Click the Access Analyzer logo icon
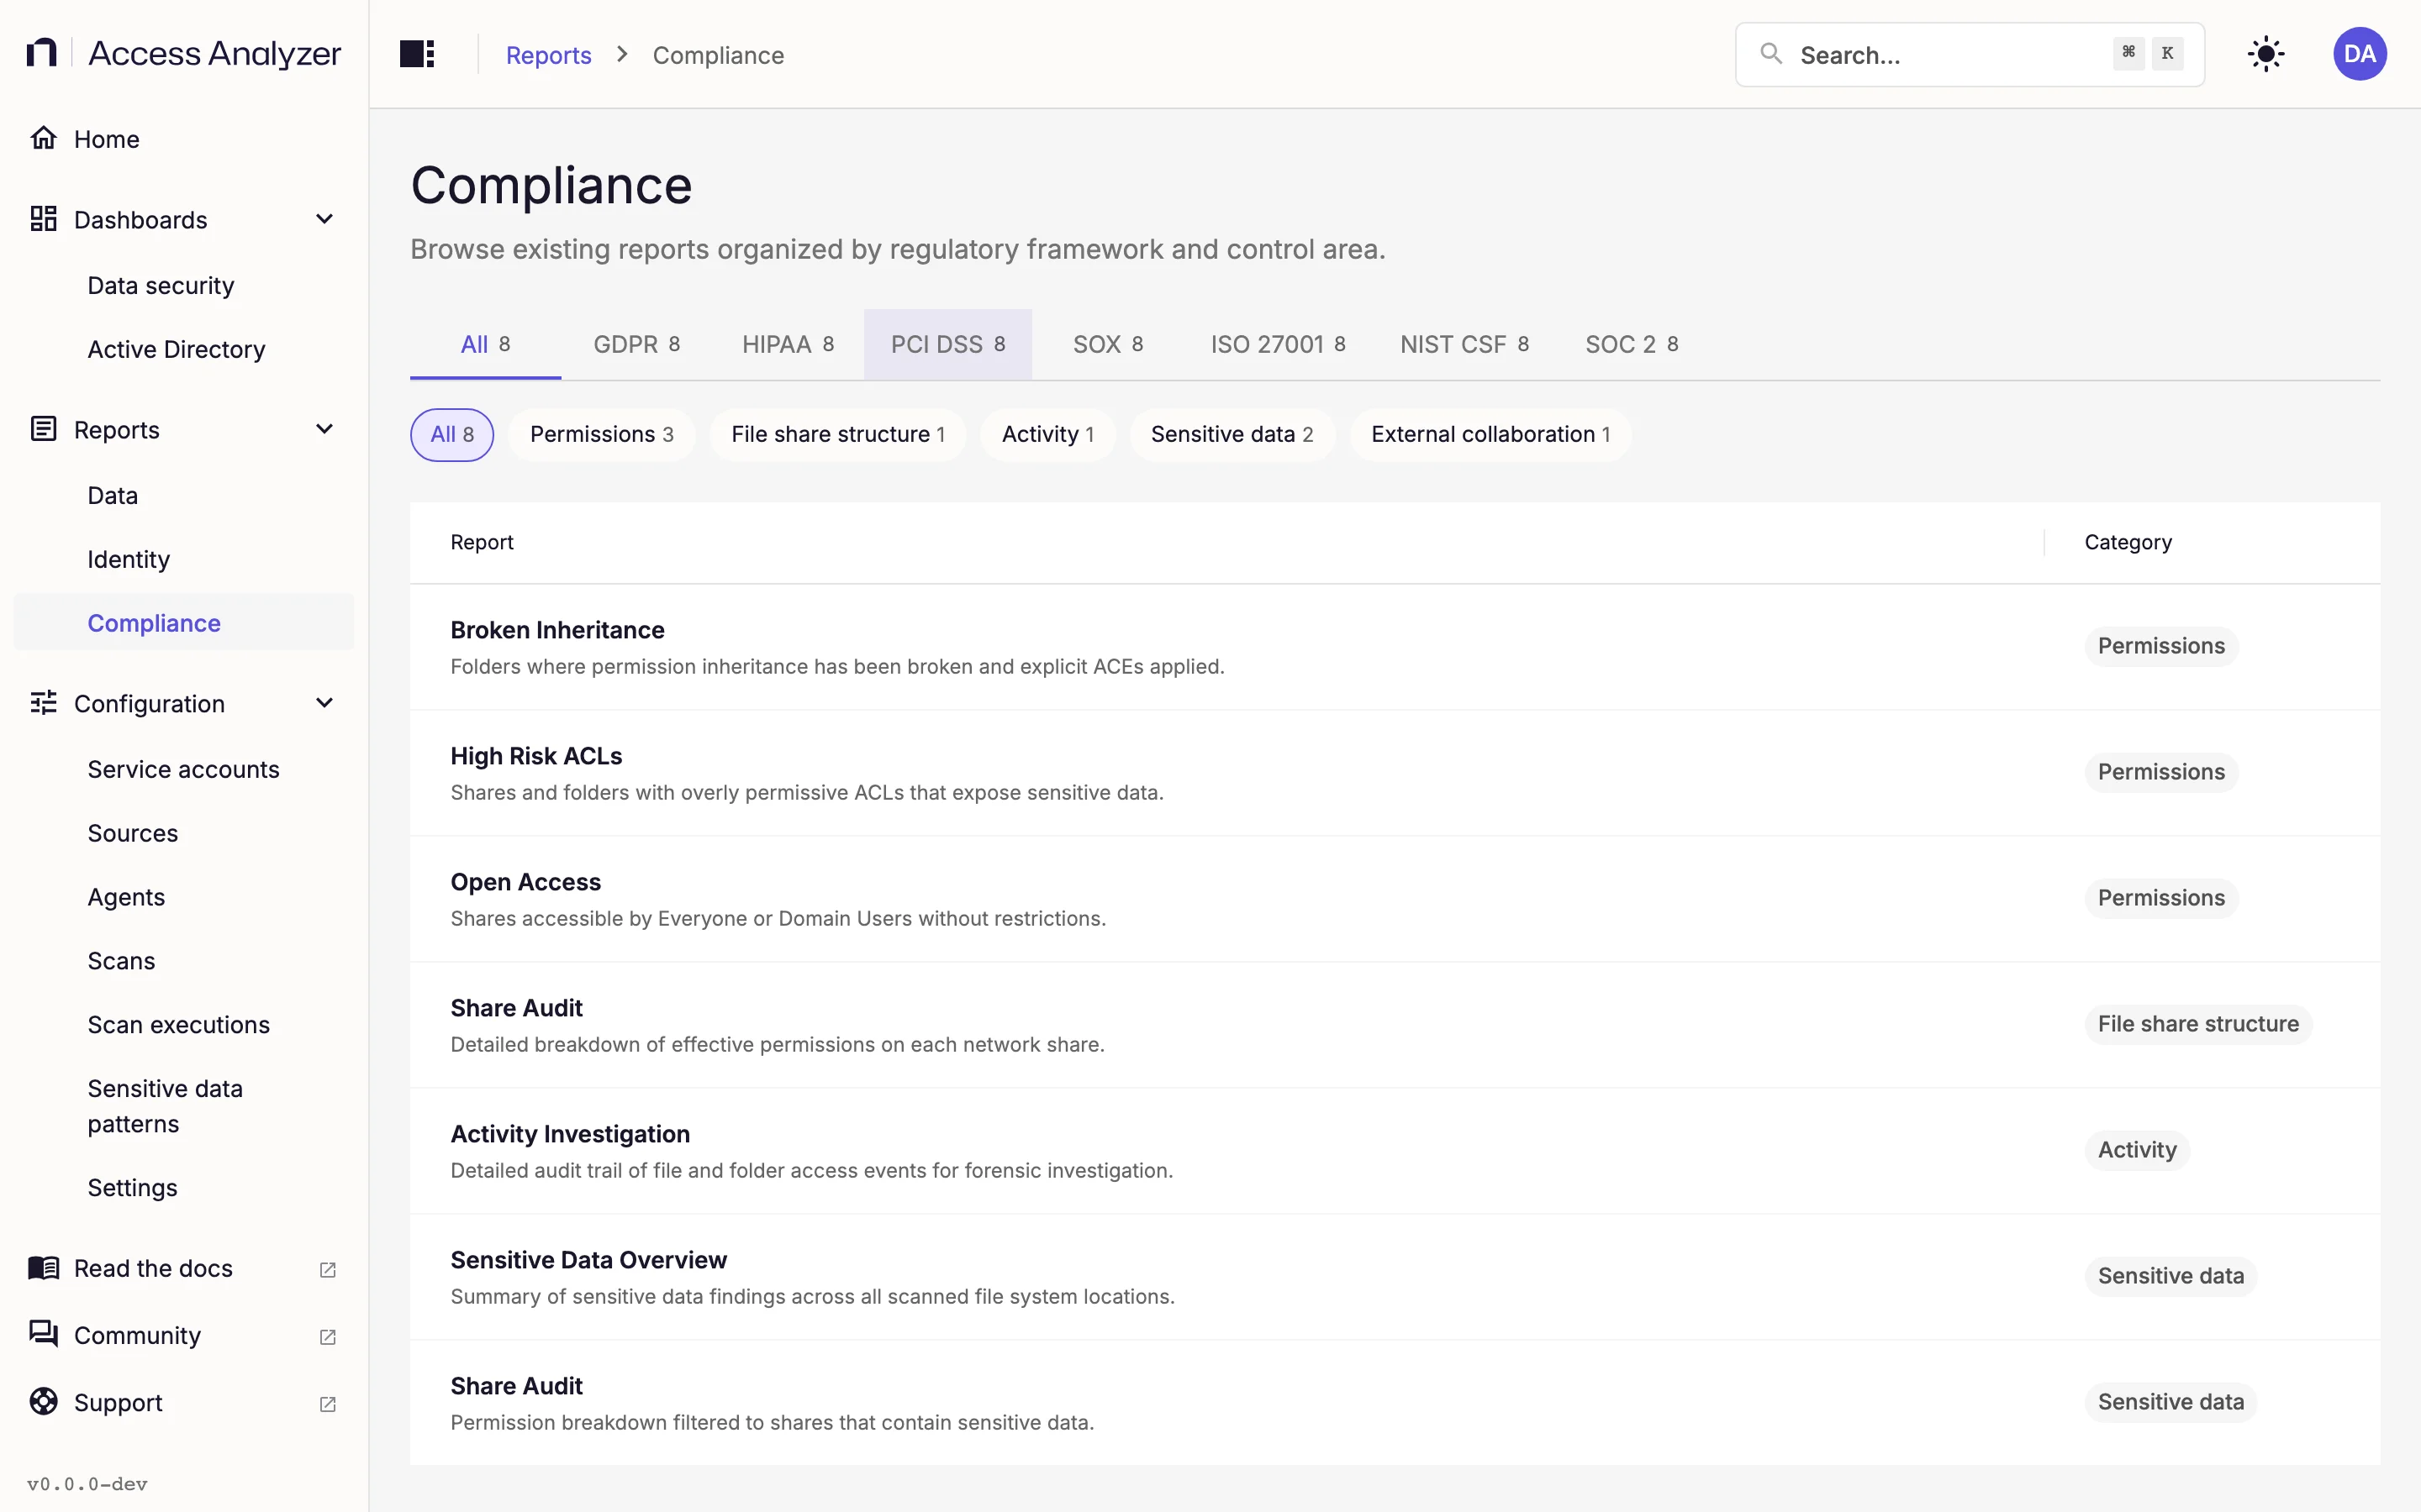The image size is (2421, 1512). tap(41, 52)
